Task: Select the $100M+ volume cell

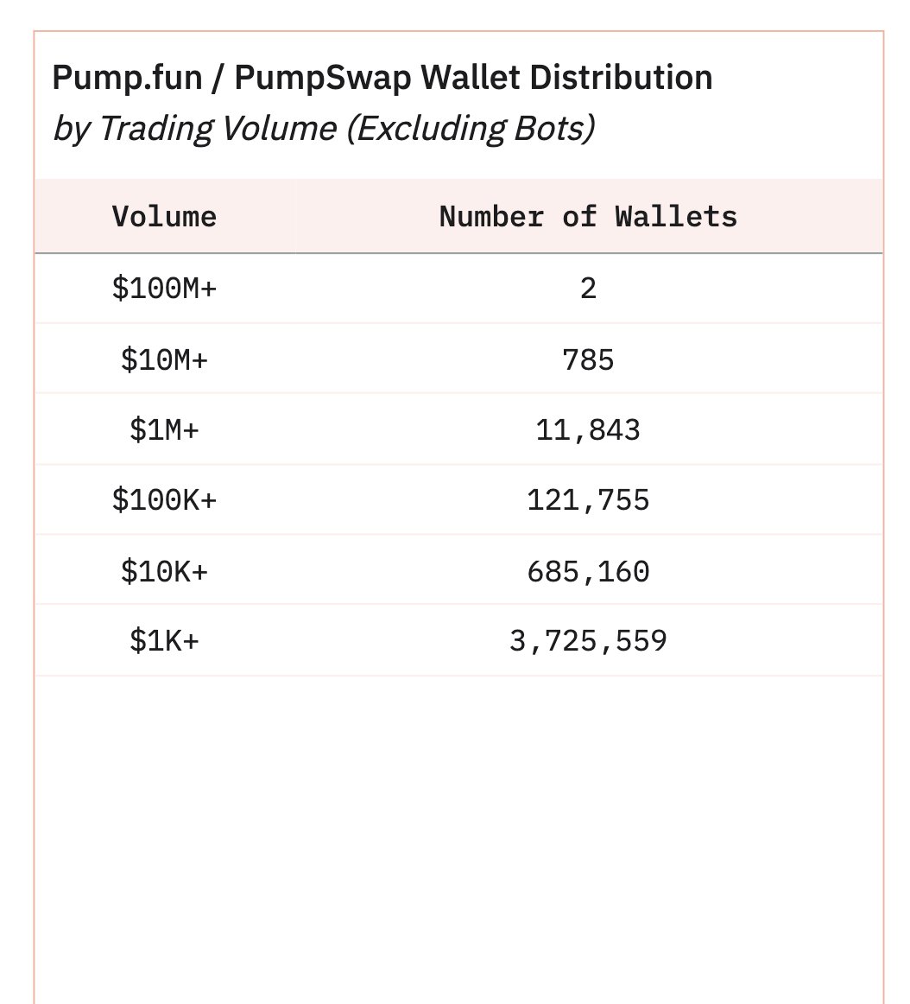Action: tap(164, 288)
